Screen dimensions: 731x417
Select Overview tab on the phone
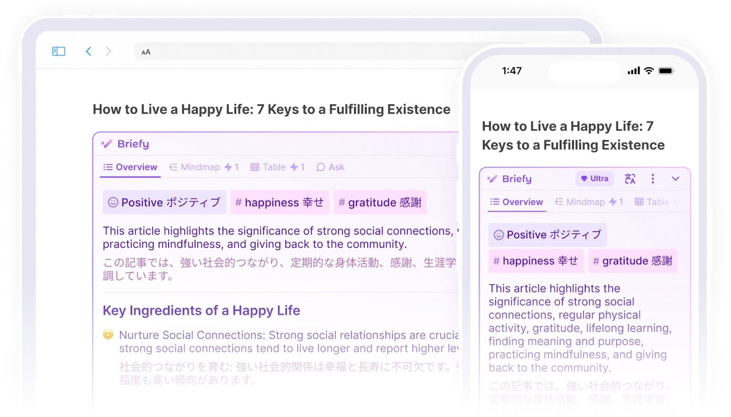[517, 202]
